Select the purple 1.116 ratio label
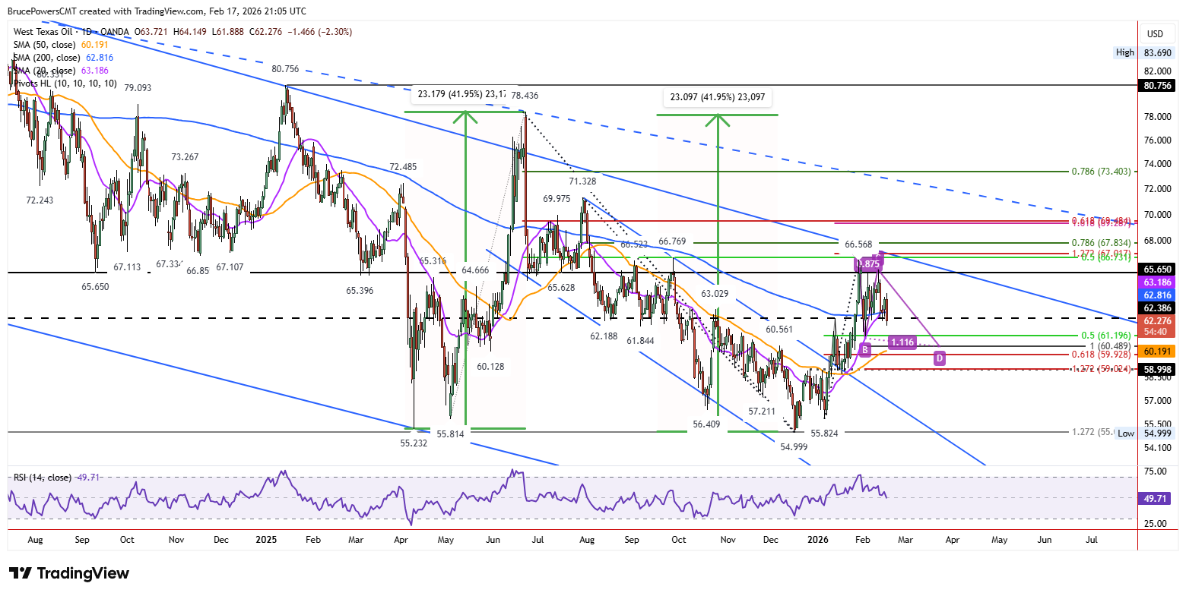Viewport: 1186px width, 596px height. click(x=902, y=342)
